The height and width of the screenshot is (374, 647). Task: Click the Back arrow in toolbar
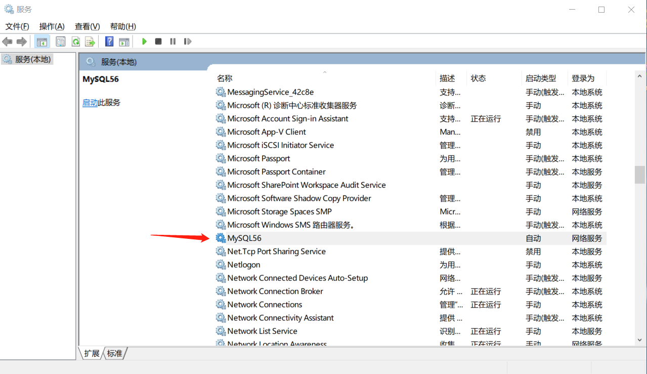[7, 41]
